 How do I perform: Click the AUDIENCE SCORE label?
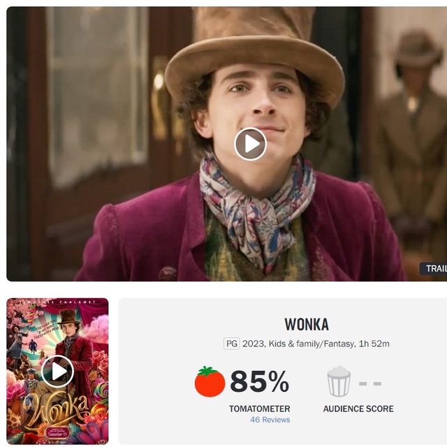tap(358, 409)
